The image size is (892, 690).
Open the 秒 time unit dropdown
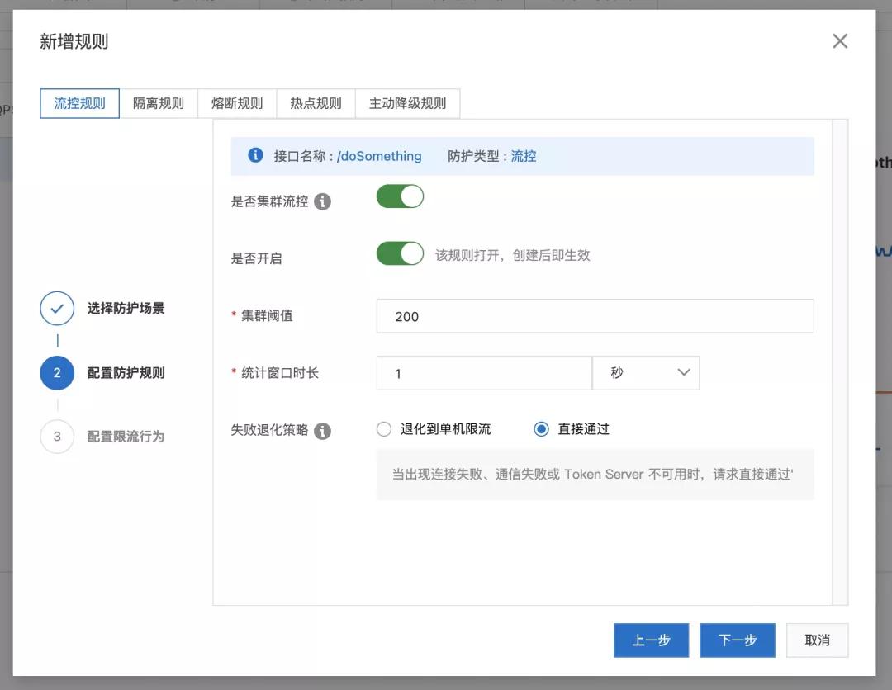[x=646, y=373]
